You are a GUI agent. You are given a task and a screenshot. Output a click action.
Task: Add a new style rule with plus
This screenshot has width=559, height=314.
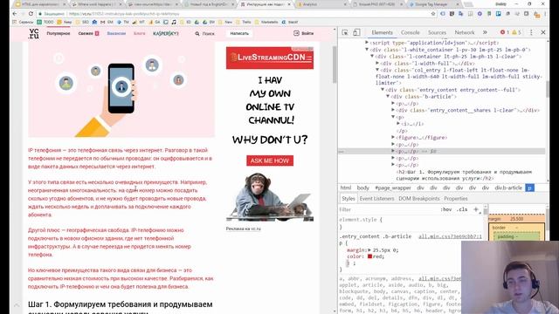pyautogui.click(x=475, y=209)
